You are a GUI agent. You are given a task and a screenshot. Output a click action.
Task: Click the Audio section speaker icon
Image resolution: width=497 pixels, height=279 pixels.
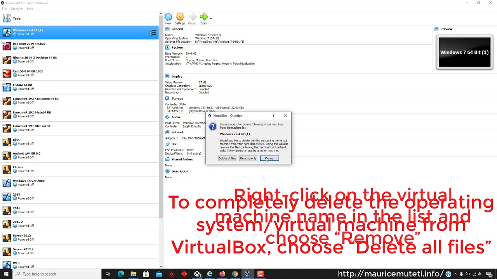click(167, 117)
